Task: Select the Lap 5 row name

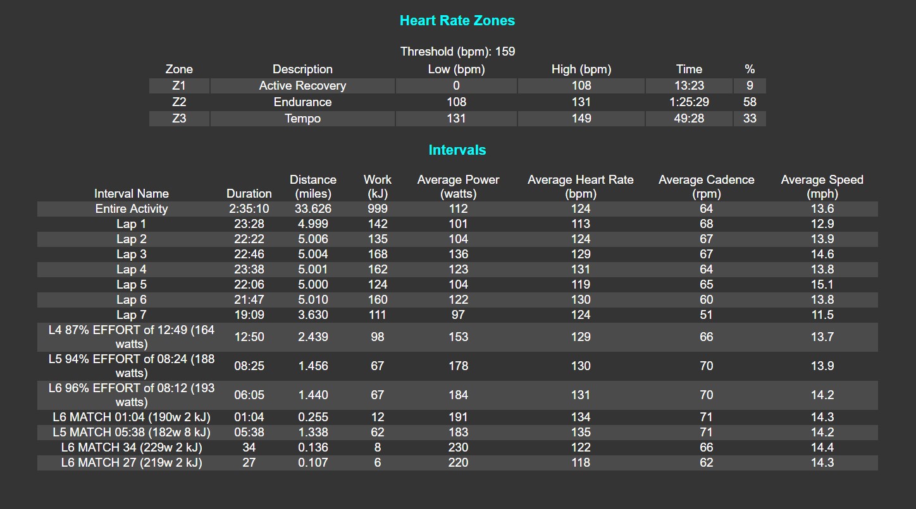Action: click(132, 285)
